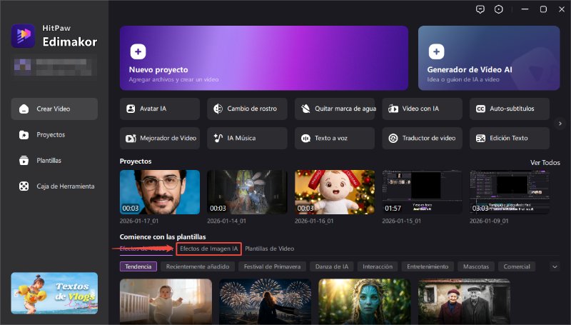Open the elderly couple template thumbnail
Viewport: 571px width, 325px height.
tap(464, 301)
